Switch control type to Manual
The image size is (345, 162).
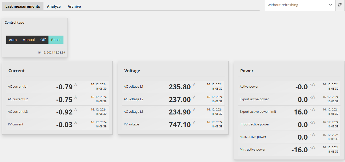pyautogui.click(x=28, y=40)
